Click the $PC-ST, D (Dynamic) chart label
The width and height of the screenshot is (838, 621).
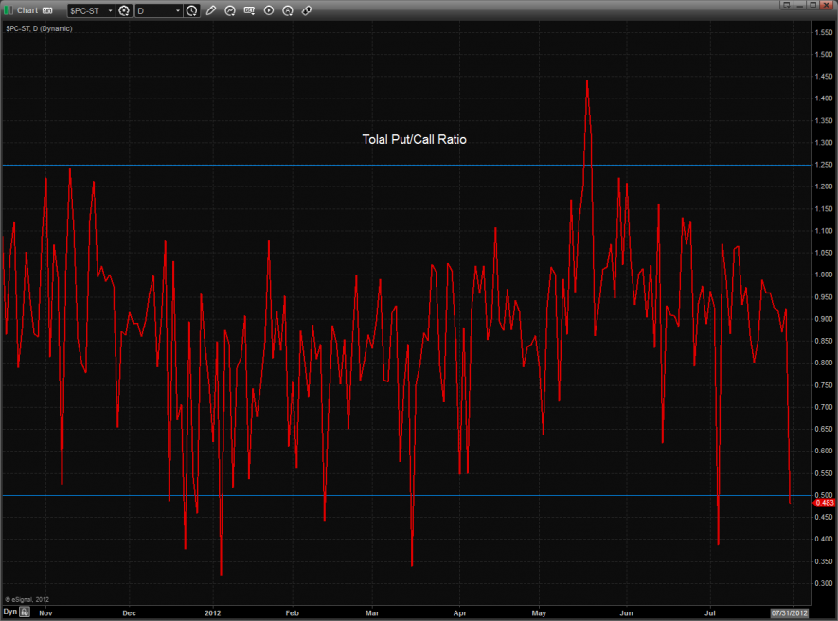click(39, 28)
